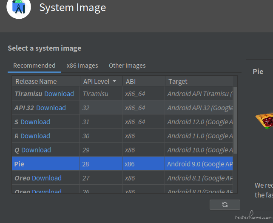Click the Pie heading in details panel
The height and width of the screenshot is (223, 273).
coord(258,71)
